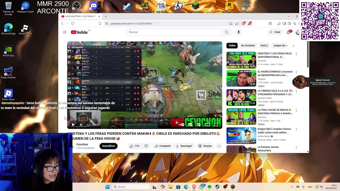Focus the YouTube Buscar search field
The width and height of the screenshot is (340, 191).
point(173,32)
